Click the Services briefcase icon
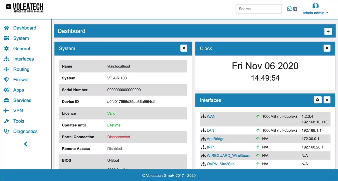Image resolution: width=338 pixels, height=181 pixels. [x=6, y=100]
